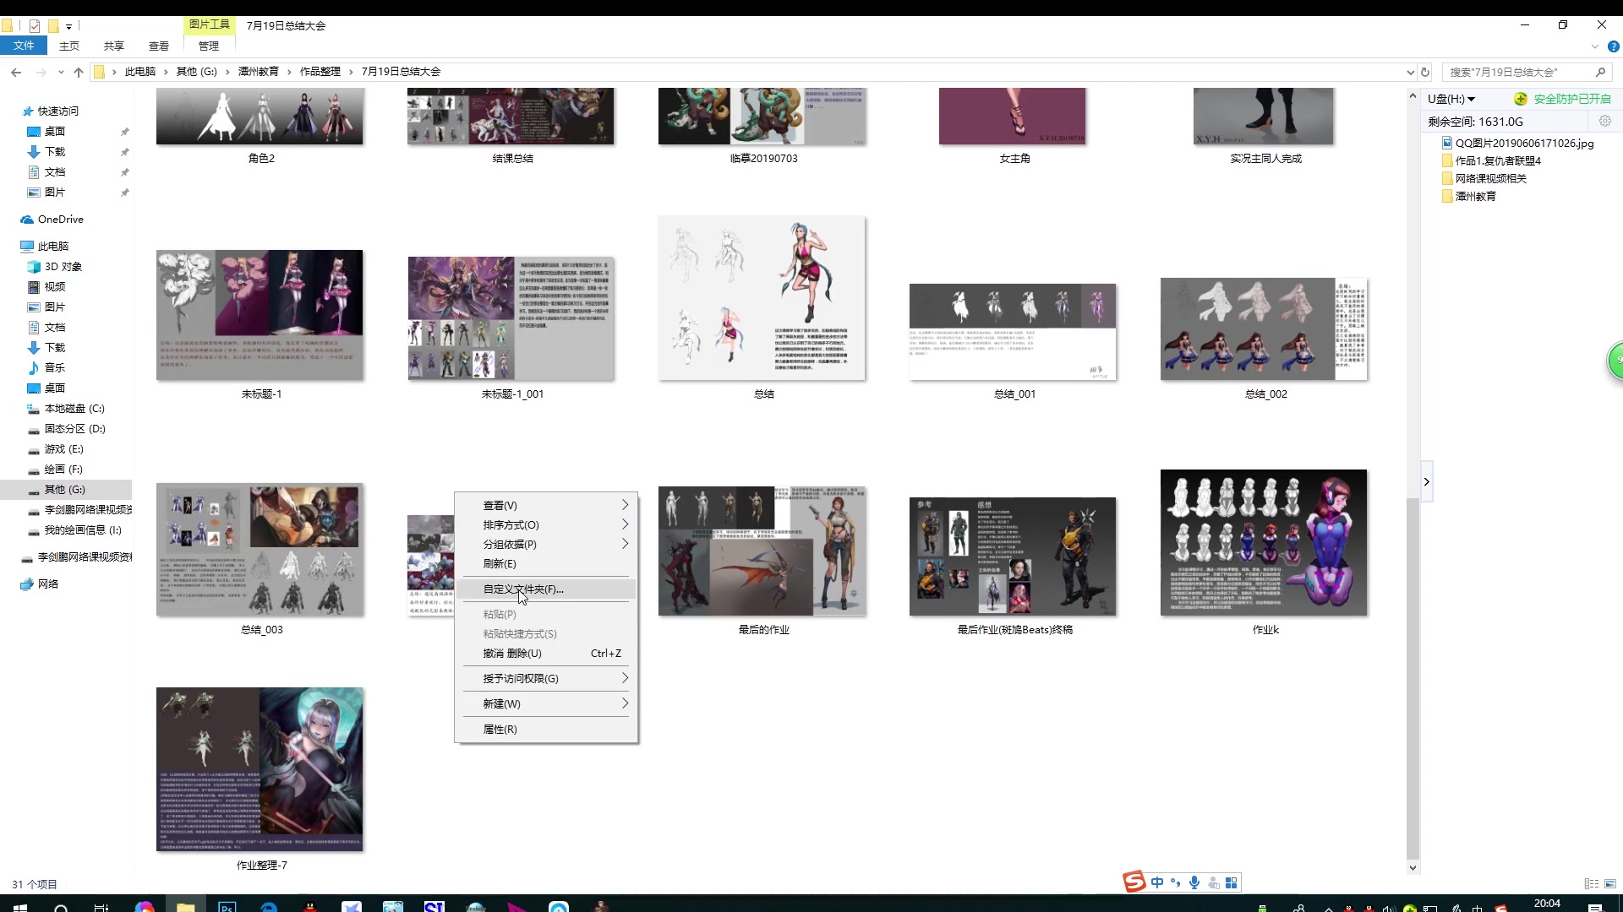
Task: Go back with the Back arrow
Action: point(16,73)
